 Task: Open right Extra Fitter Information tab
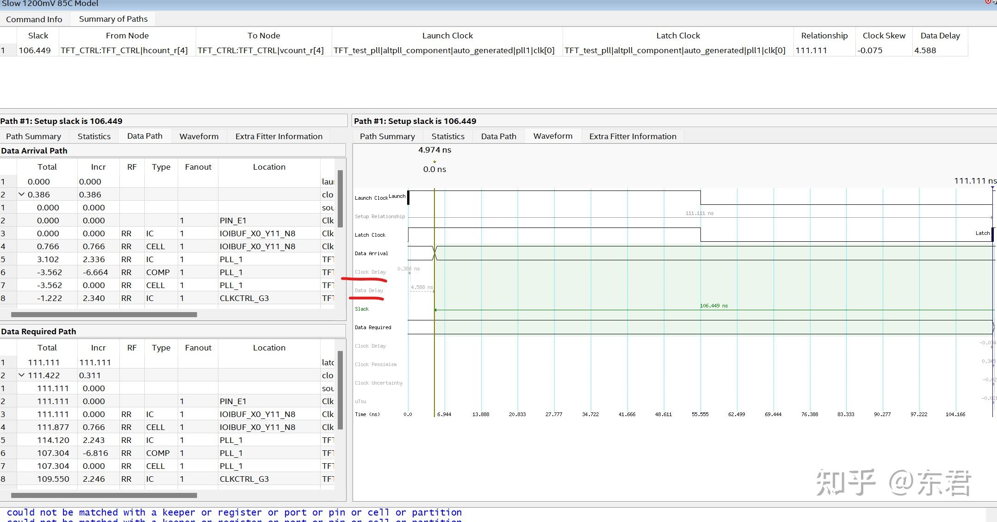coord(632,136)
